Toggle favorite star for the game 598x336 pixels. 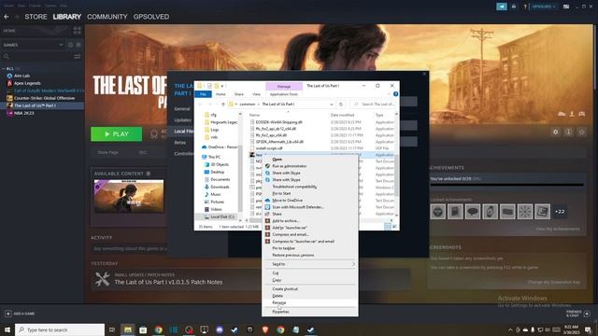(x=581, y=132)
